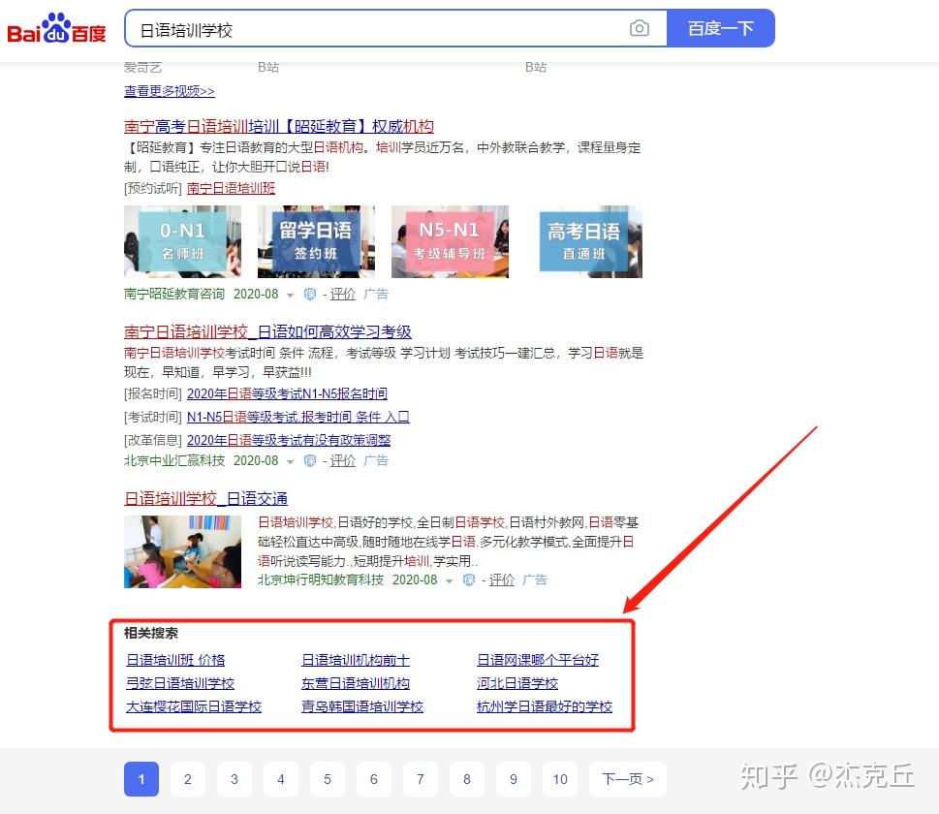Open related search 青岛韩国语培训学校

coord(362,706)
